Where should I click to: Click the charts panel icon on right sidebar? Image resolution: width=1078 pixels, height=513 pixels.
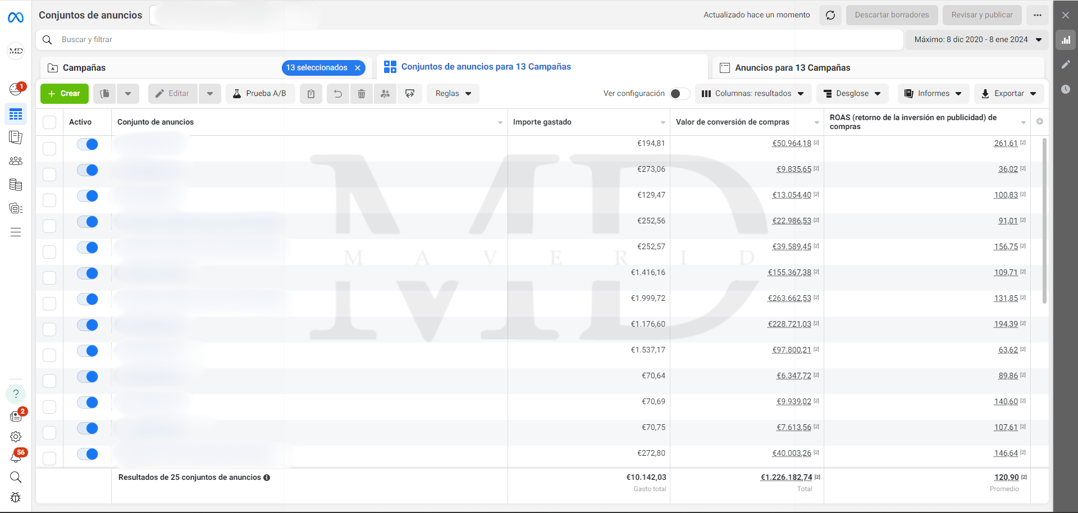pos(1066,40)
